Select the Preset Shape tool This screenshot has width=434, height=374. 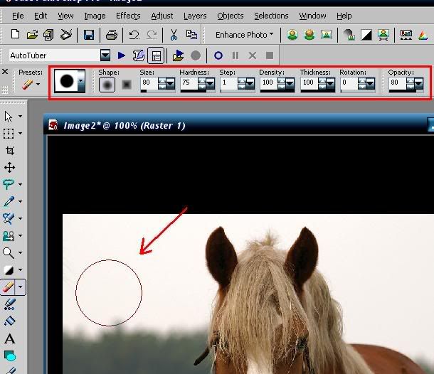(x=10, y=356)
